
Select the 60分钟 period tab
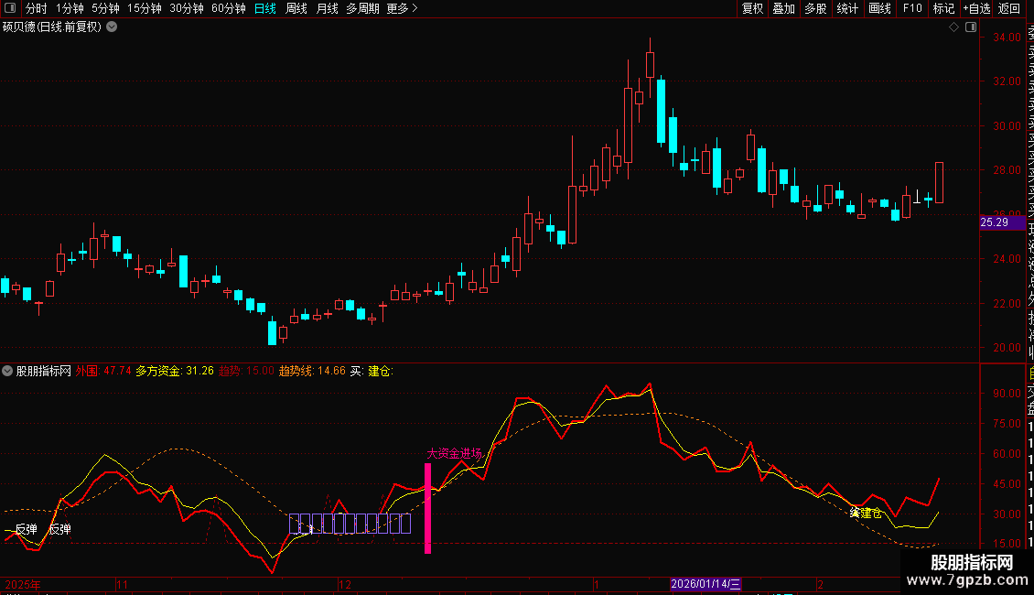[x=229, y=8]
